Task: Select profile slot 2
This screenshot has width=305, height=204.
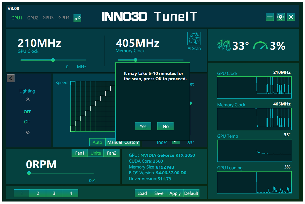Action: coord(38,193)
